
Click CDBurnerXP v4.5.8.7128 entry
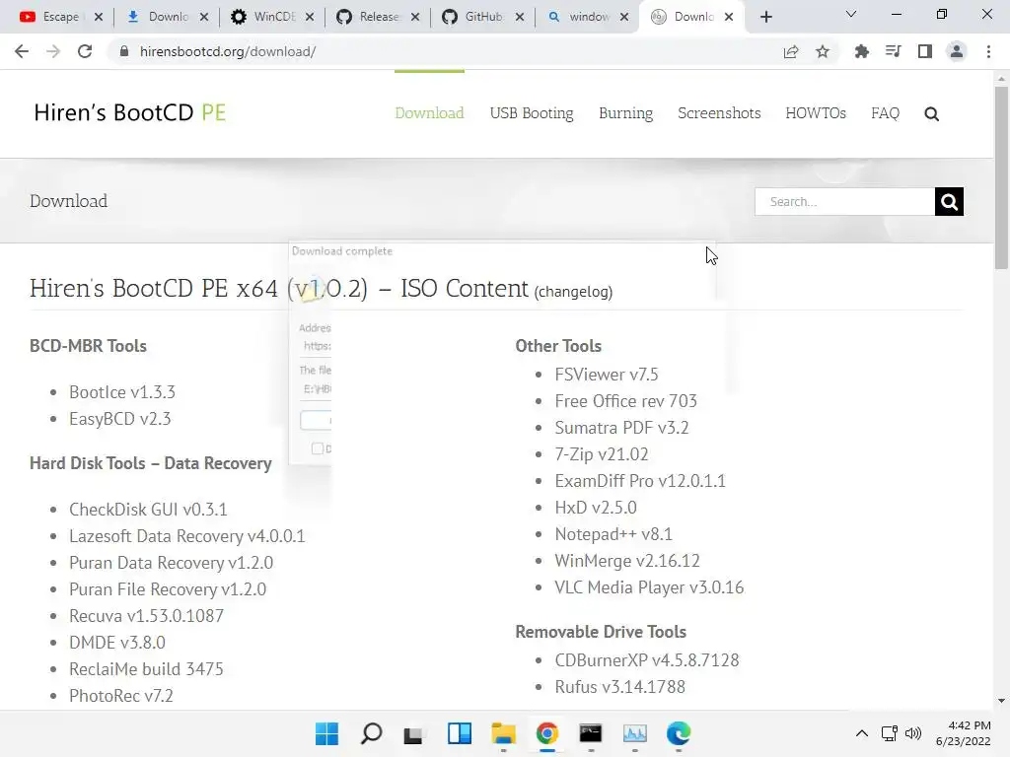pos(647,660)
